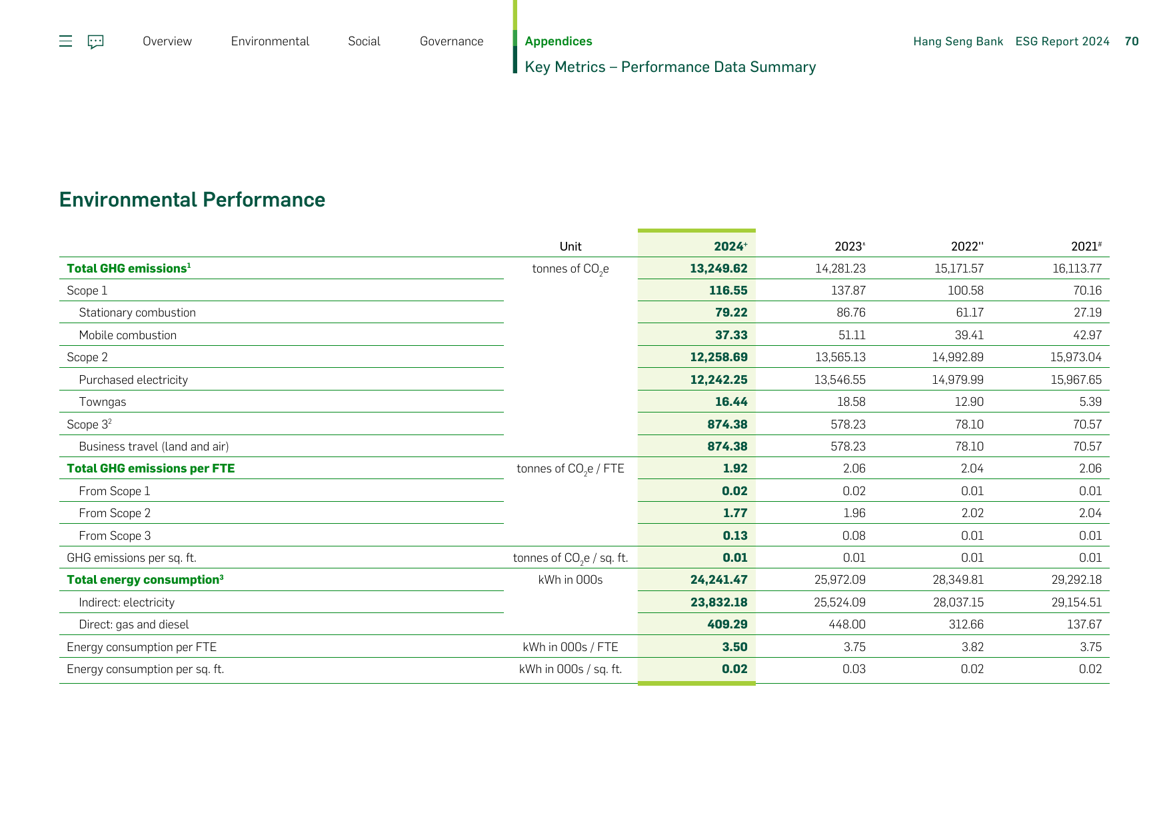Viewport: 1169px width, 827px height.
Task: Click Indirect: electricity row label
Action: (x=127, y=602)
